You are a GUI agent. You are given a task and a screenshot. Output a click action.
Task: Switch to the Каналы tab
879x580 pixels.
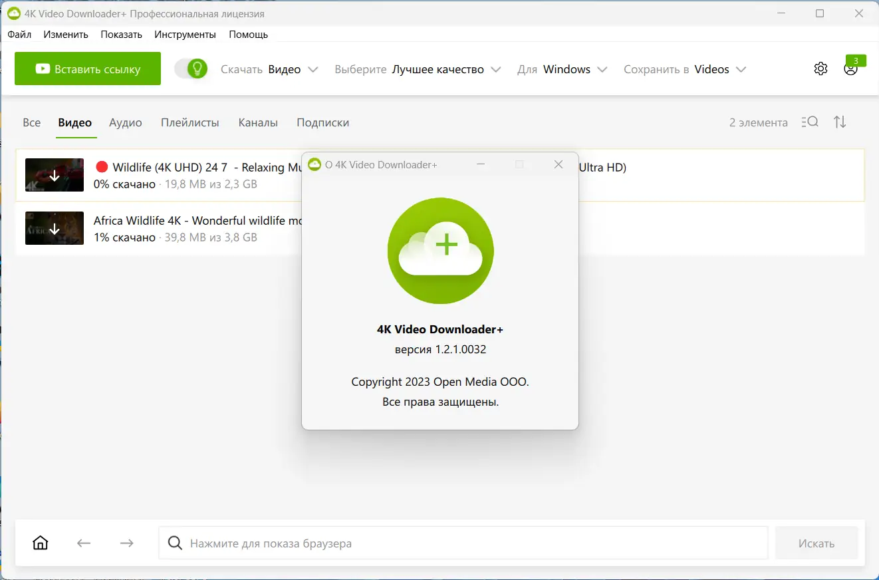click(258, 122)
